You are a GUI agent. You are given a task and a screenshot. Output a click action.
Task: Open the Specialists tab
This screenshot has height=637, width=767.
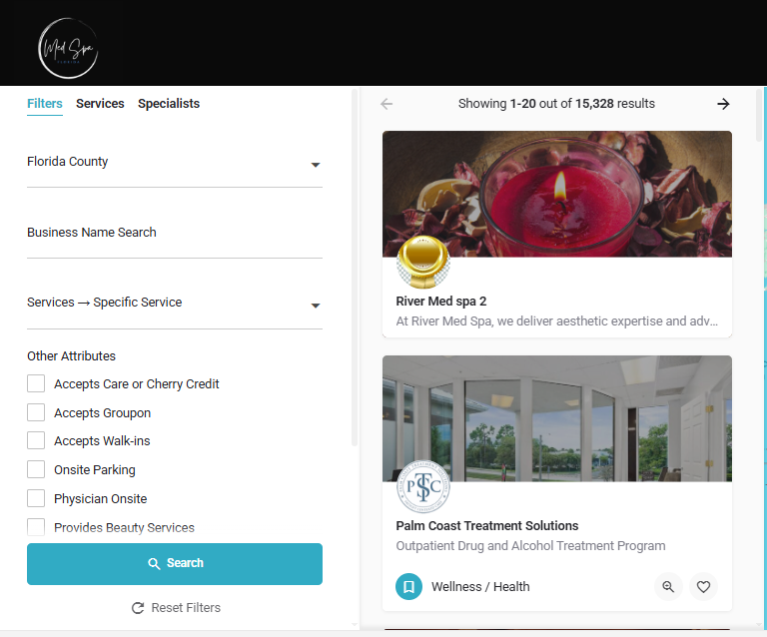click(x=169, y=104)
